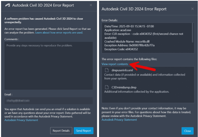This screenshot has height=137, width=198.
Task: Click the dmpuserinfo.xml file icon
Action: 107,70
